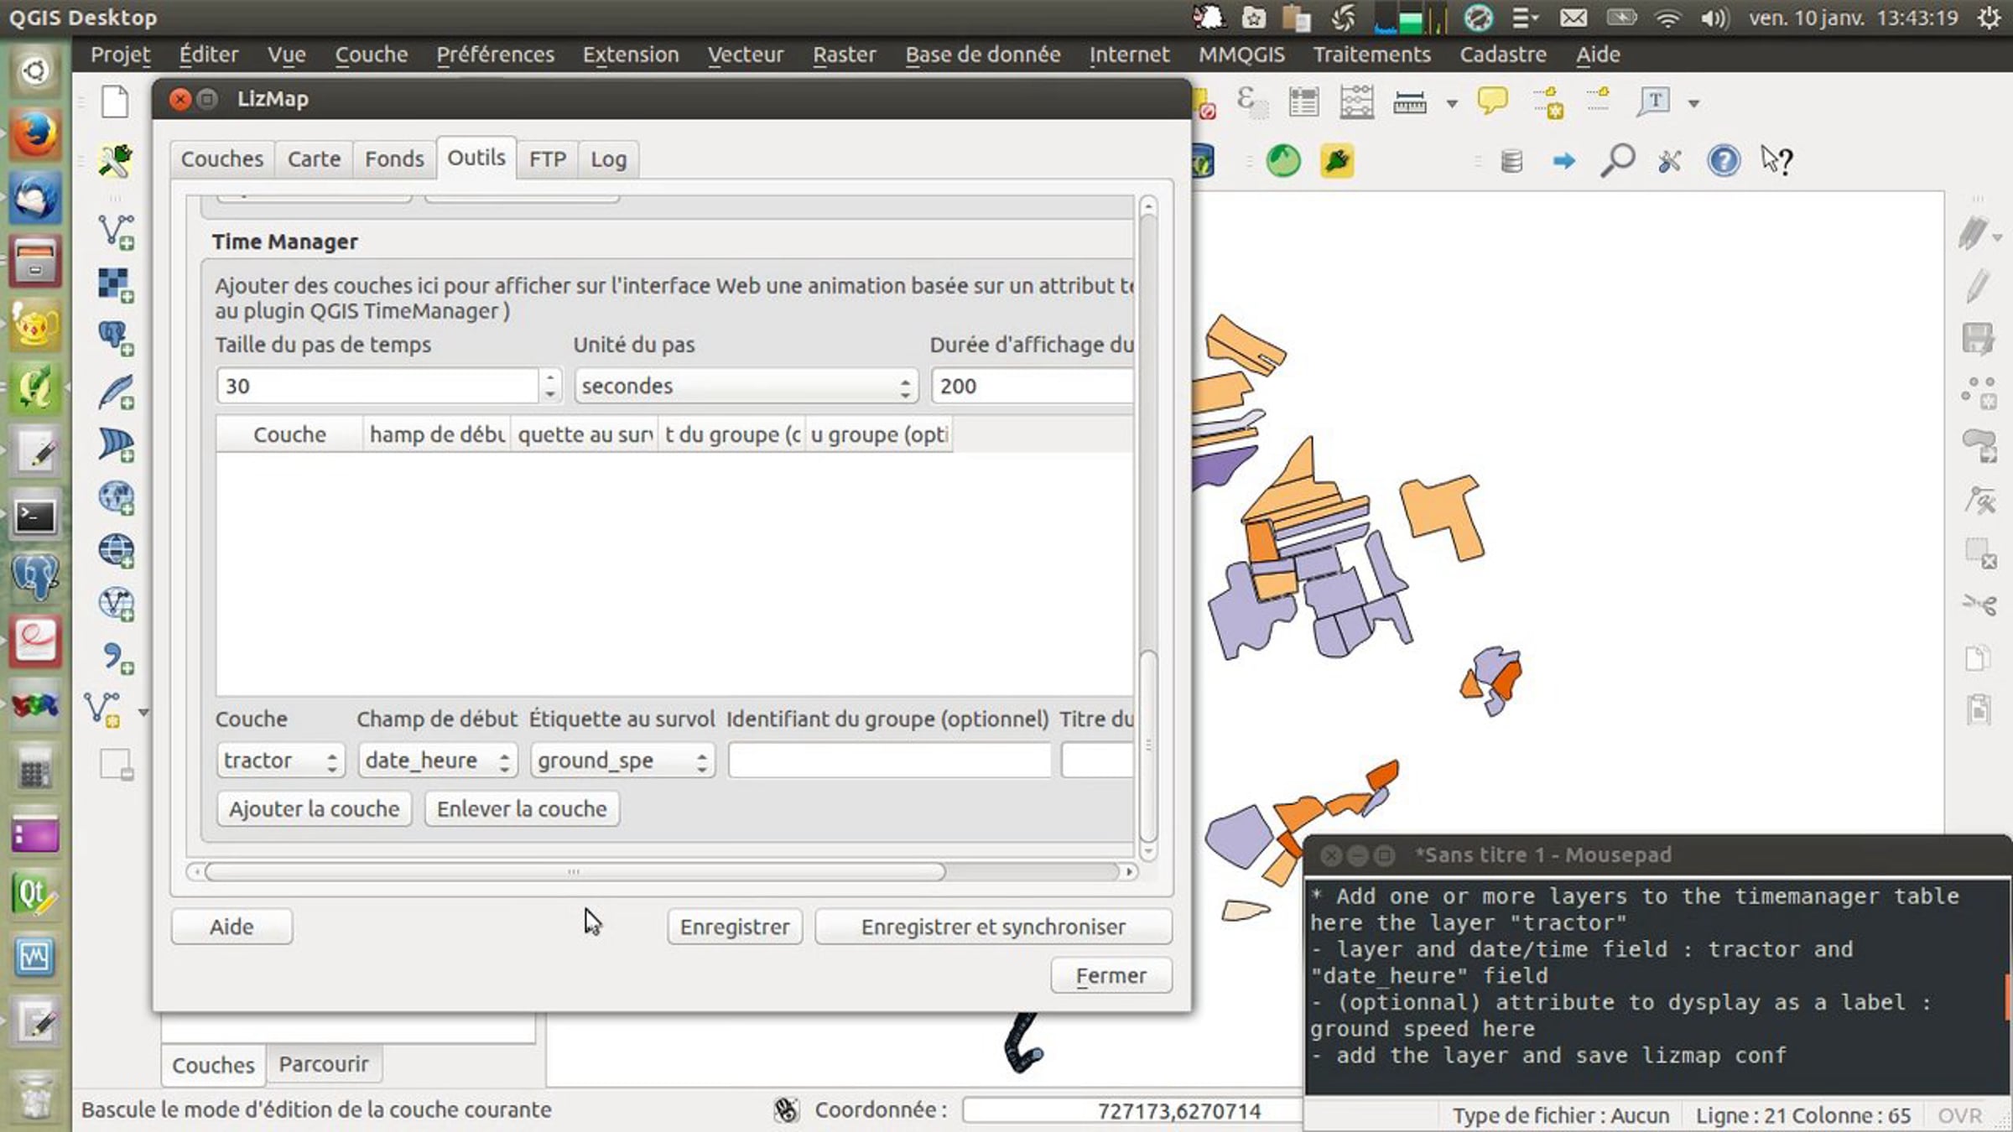Viewport: 2013px width, 1132px height.
Task: Click the select by expression epsilon icon
Action: point(1251,102)
